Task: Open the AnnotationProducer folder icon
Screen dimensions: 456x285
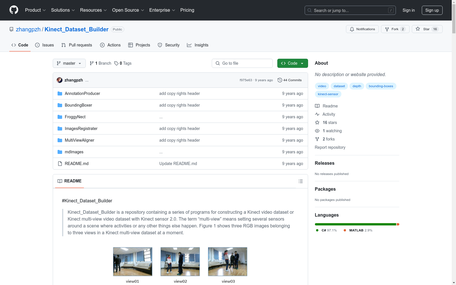Action: 60,93
